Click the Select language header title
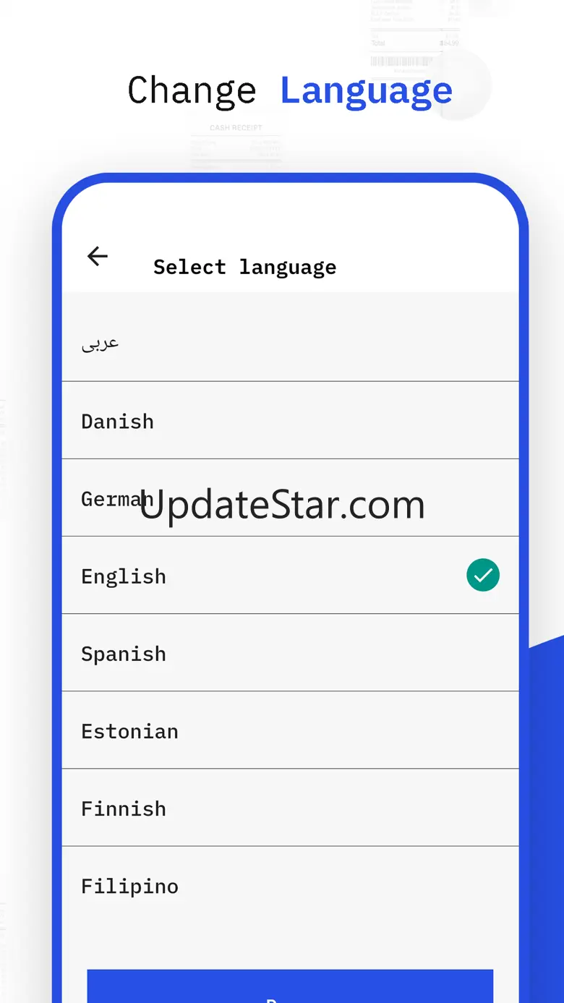Screen dimensions: 564x1003 (244, 268)
